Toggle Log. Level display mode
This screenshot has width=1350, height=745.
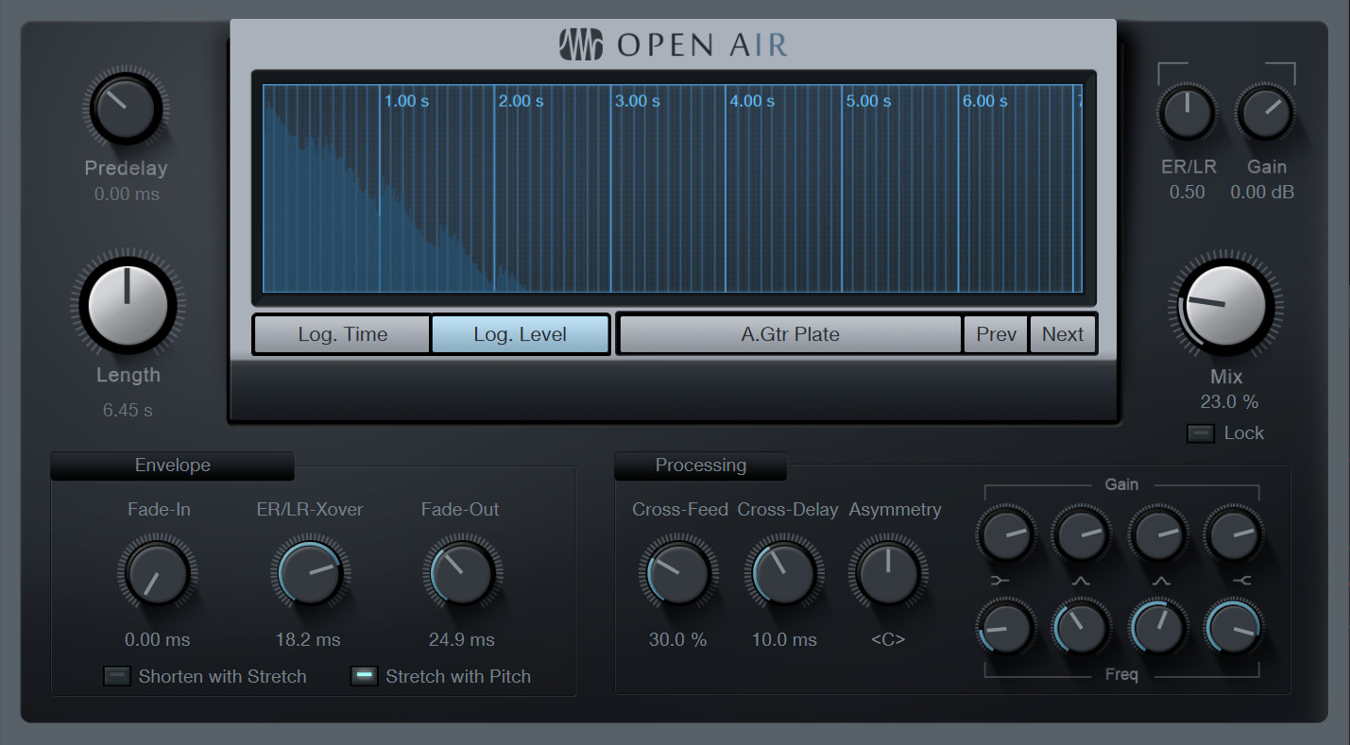(520, 334)
